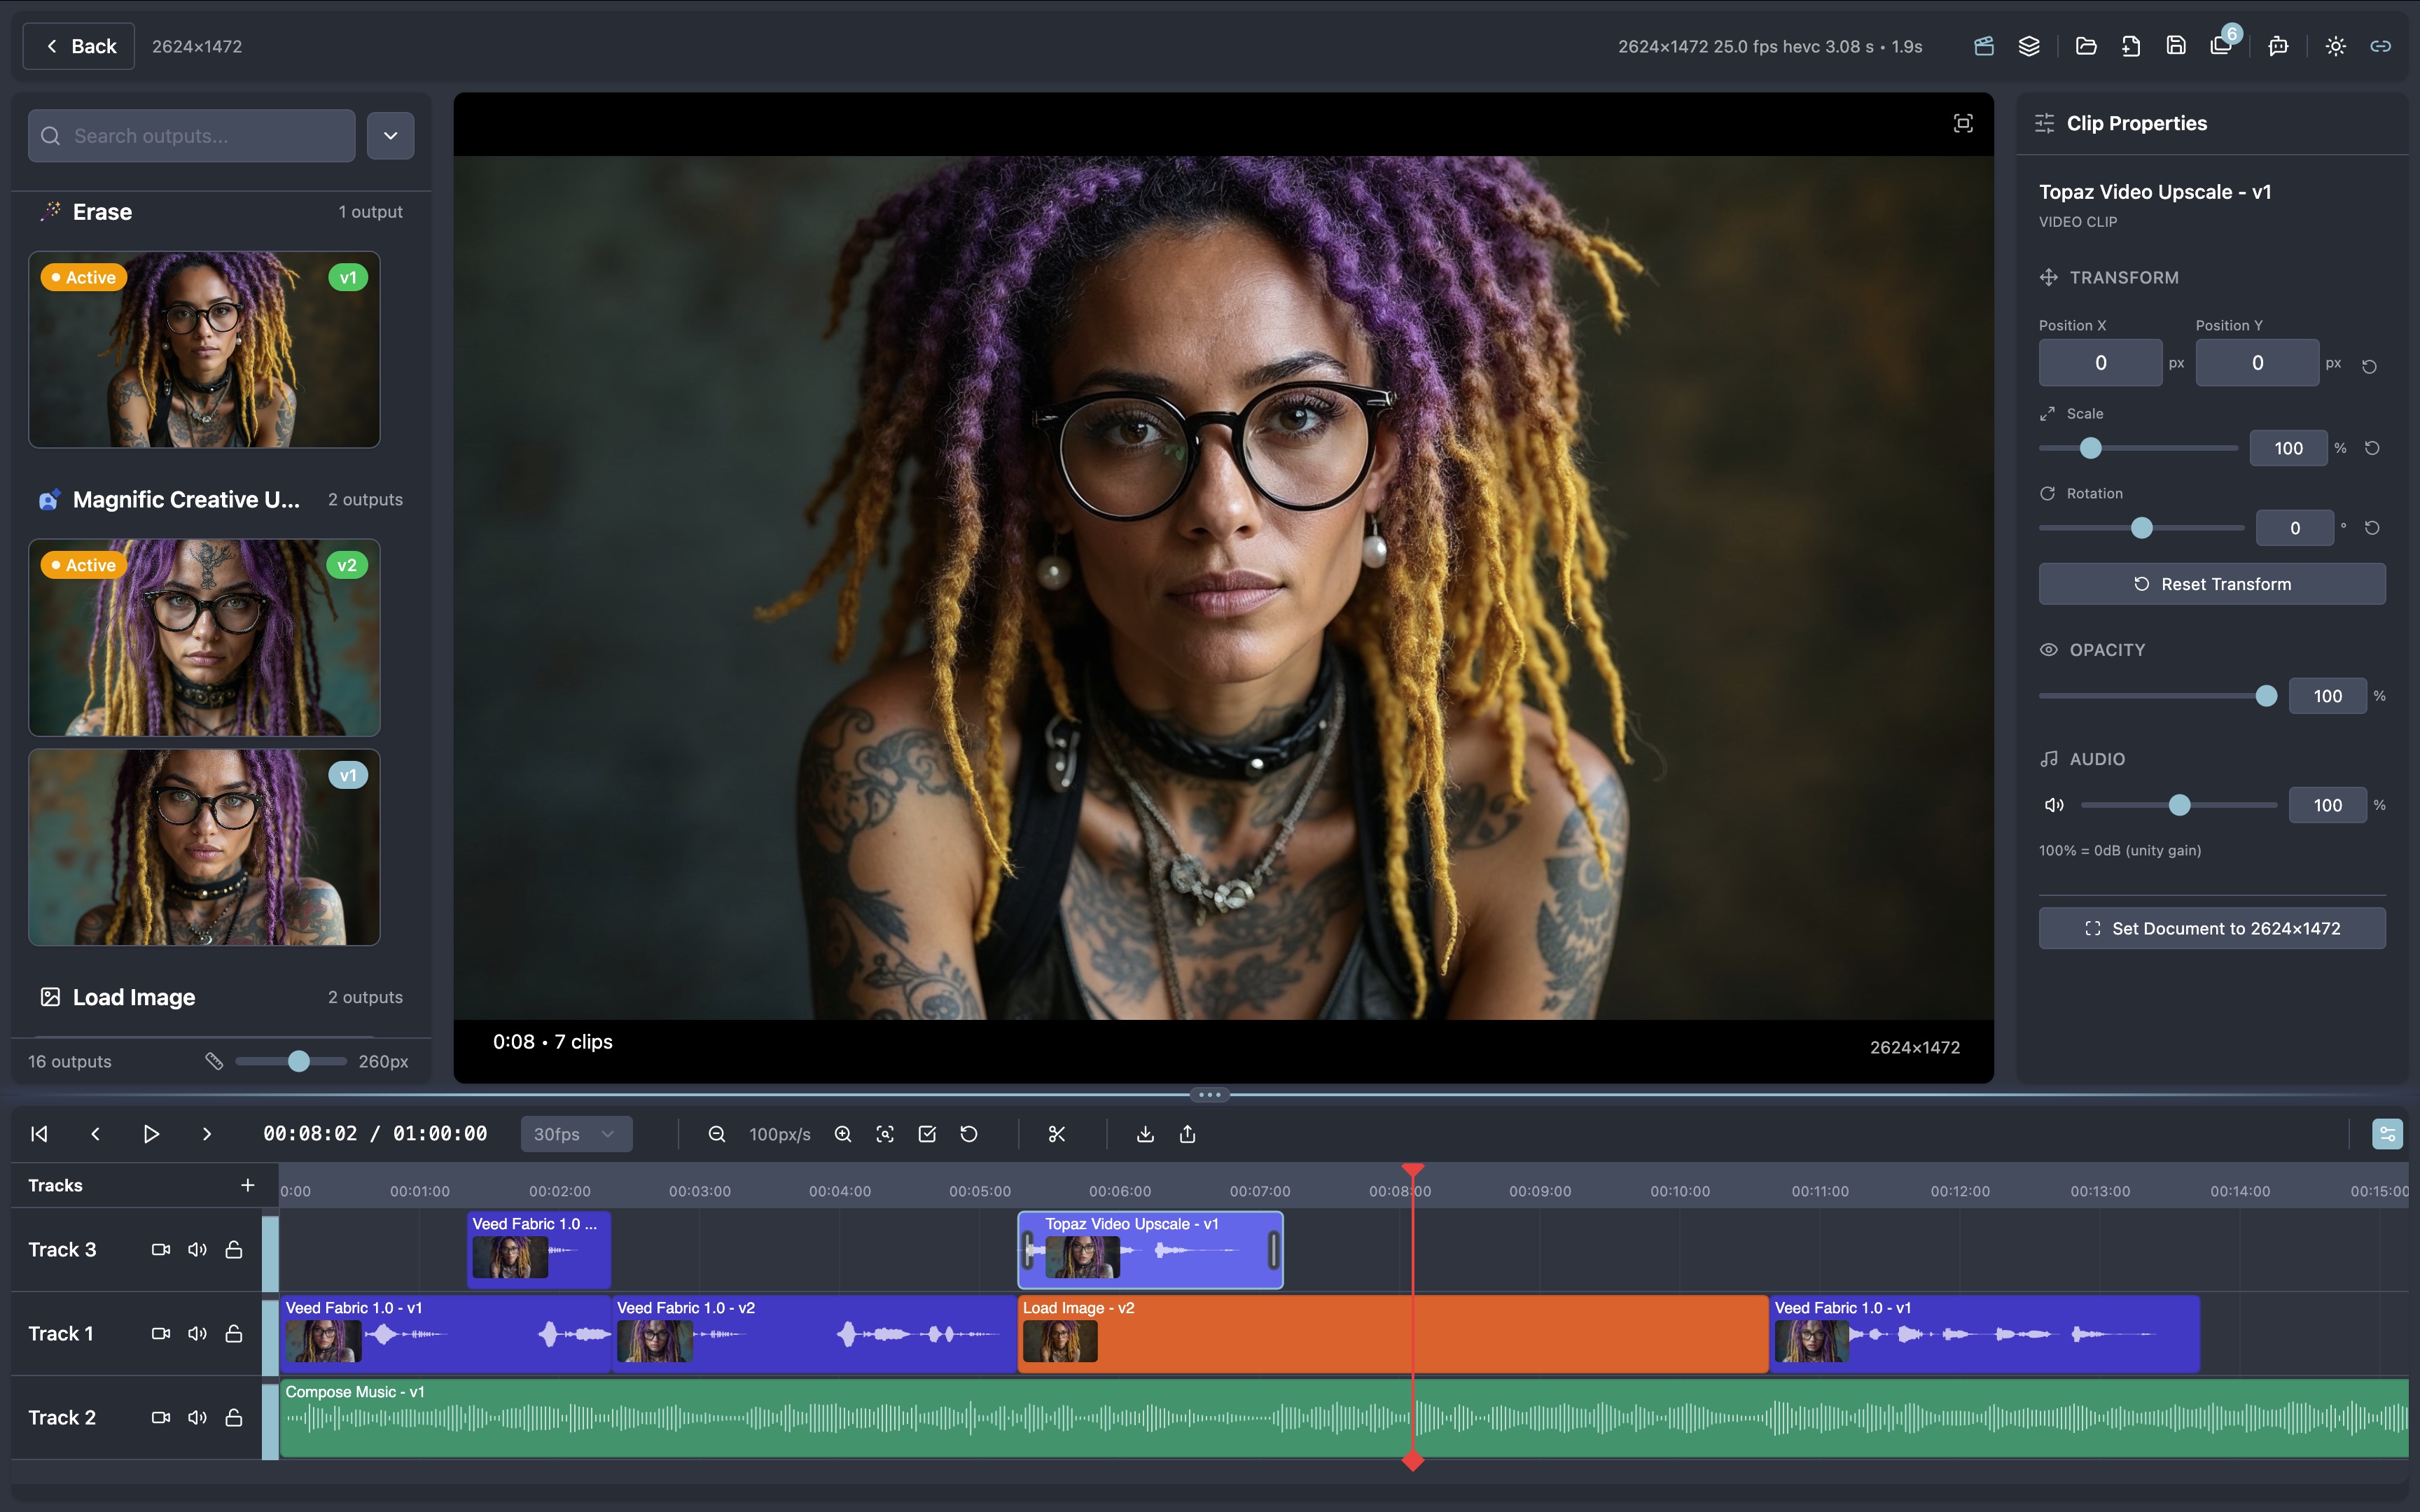Screen dimensions: 2420x1512
Task: Open a project via the folder icon
Action: click(x=2087, y=46)
